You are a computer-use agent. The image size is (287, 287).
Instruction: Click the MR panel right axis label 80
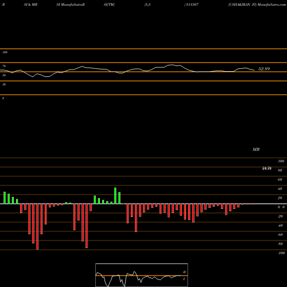click(280, 170)
